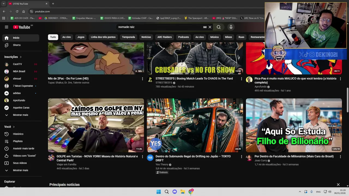349x196 pixels.
Task: Open Shorts from the sidebar
Action: 21,45
